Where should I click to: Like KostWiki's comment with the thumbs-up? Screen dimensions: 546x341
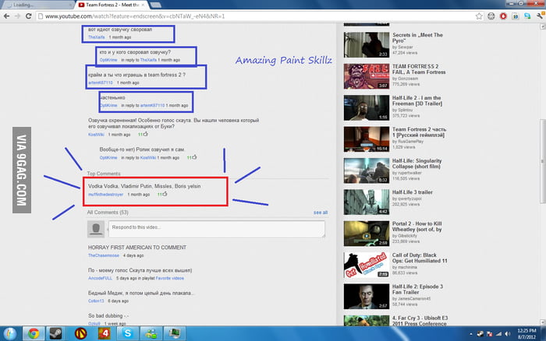145,134
